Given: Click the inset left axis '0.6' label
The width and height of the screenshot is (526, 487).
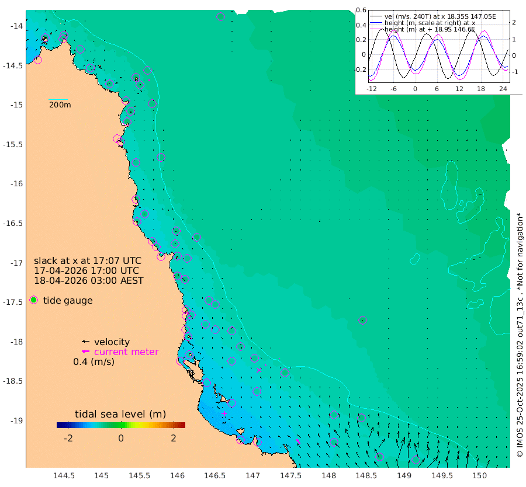Looking at the screenshot, I should click(x=361, y=10).
